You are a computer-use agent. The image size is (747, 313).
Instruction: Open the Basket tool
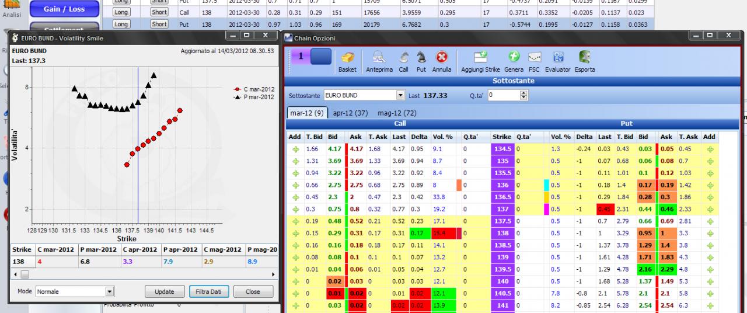click(x=347, y=58)
